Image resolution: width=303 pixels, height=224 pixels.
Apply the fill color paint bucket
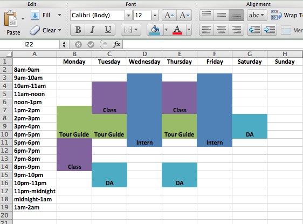pyautogui.click(x=155, y=30)
